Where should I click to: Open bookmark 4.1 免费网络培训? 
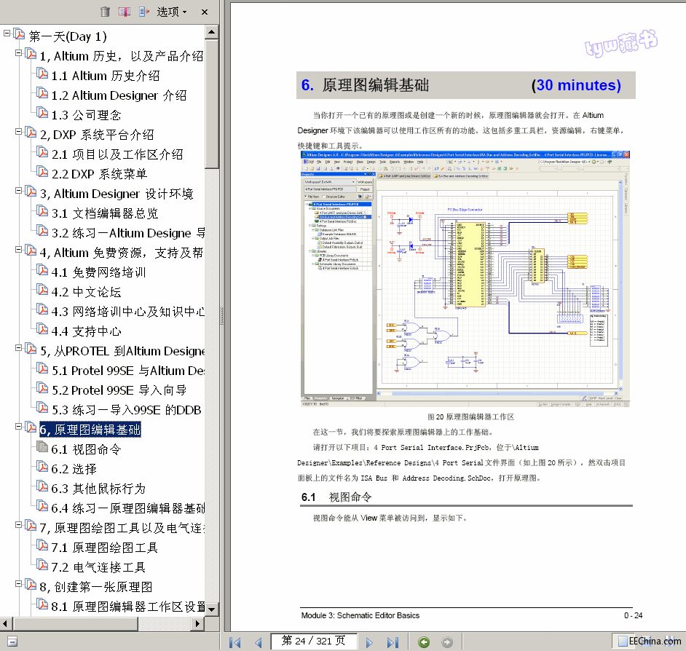[x=98, y=273]
